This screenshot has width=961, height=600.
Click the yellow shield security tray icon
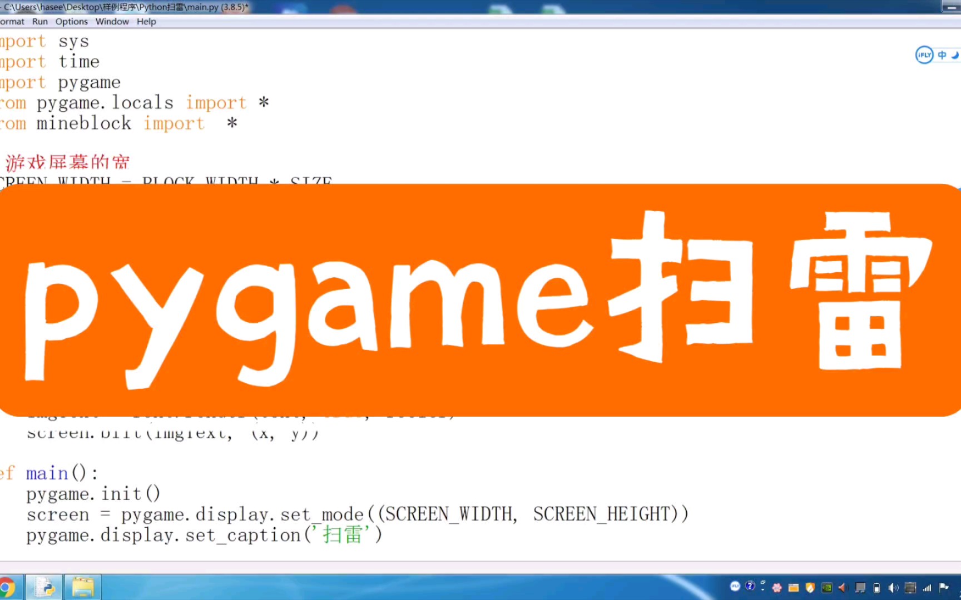[x=810, y=588]
